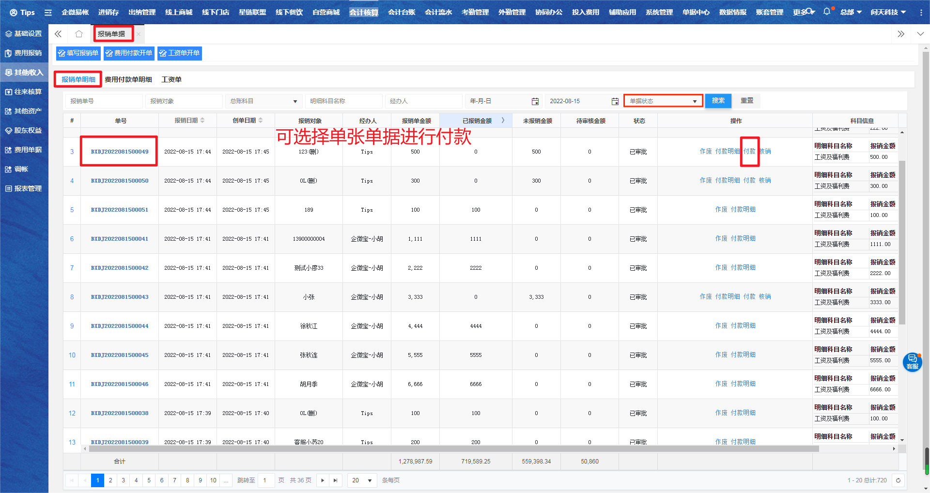Click the home icon tab
The height and width of the screenshot is (493, 930).
[x=79, y=34]
